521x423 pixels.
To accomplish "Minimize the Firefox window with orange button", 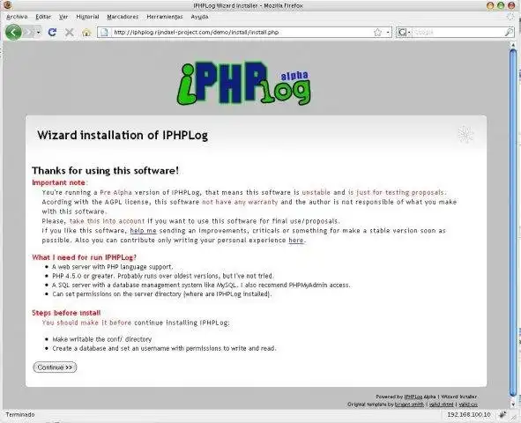I will [490, 5].
